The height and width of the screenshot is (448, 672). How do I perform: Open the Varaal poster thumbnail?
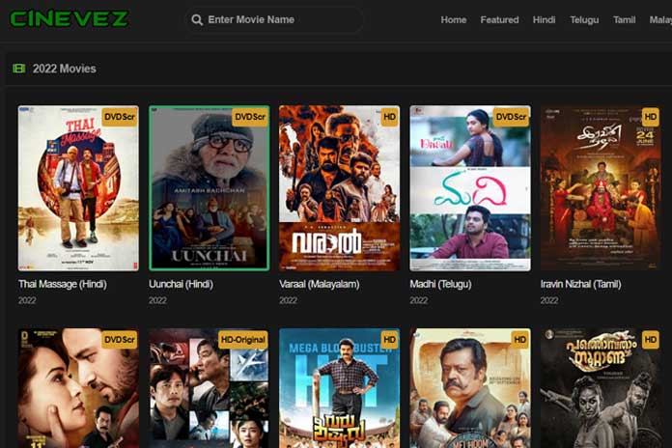tap(340, 188)
